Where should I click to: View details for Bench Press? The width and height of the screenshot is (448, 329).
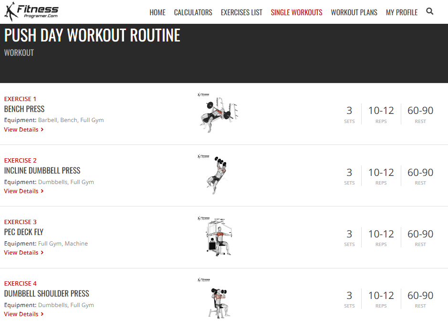[23, 129]
